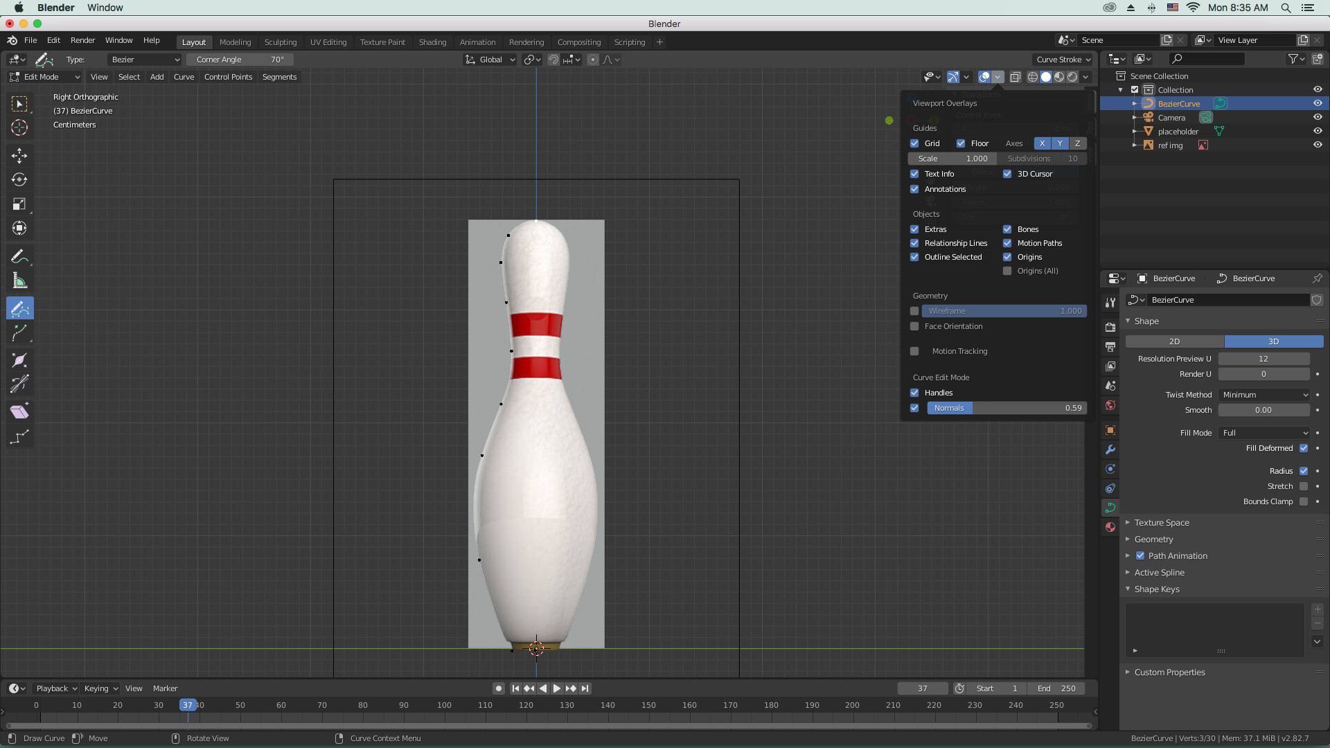Image resolution: width=1330 pixels, height=748 pixels.
Task: Switch to the Shading workspace tab
Action: click(x=432, y=42)
